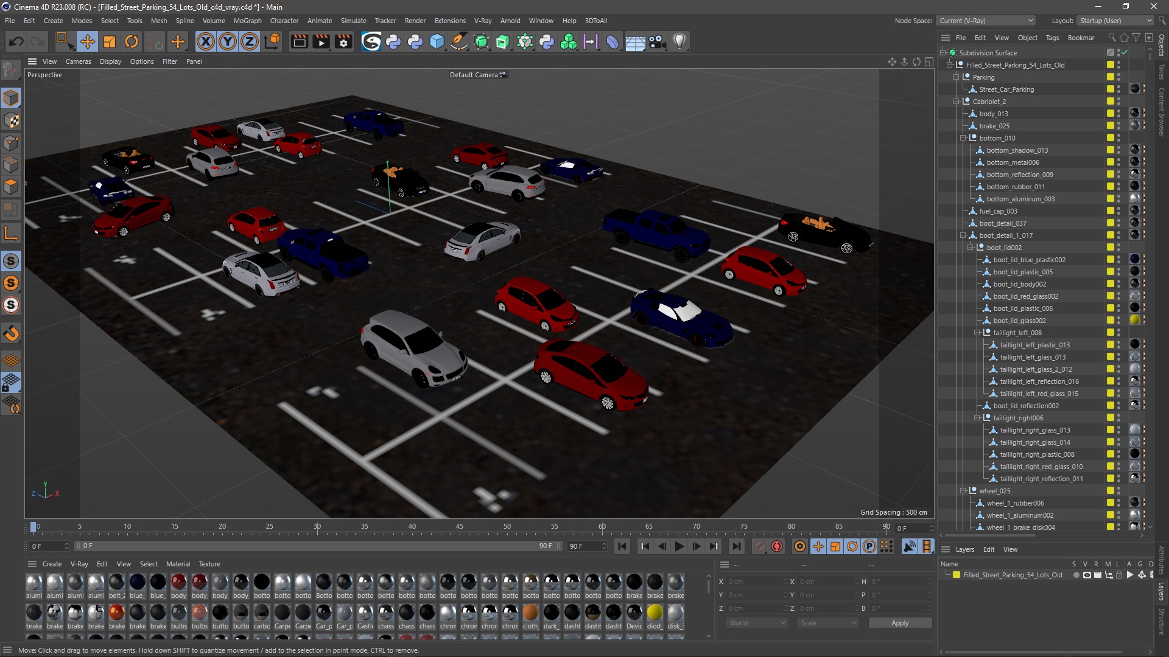
Task: Collapse the boot_lid002 tree node
Action: point(971,248)
